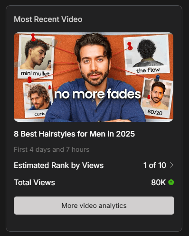Click the Total Views label
This screenshot has width=189, height=236.
click(35, 182)
